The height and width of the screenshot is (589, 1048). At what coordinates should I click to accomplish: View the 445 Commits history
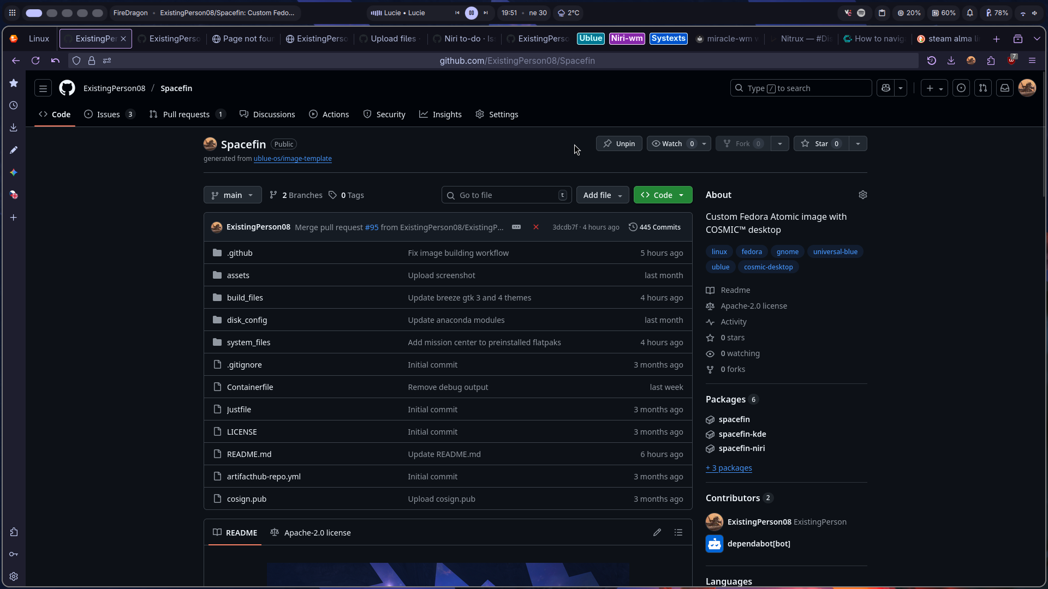654,227
